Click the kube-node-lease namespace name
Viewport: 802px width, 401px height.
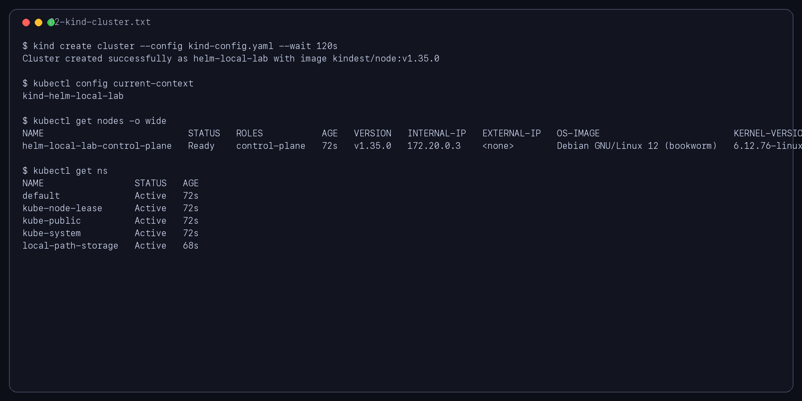pos(62,209)
